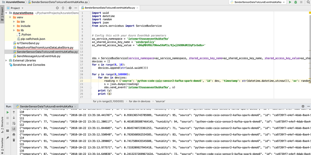Pause the console output

coord(7,123)
